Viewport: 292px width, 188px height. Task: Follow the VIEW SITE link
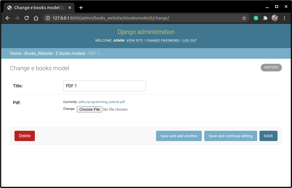[134, 40]
